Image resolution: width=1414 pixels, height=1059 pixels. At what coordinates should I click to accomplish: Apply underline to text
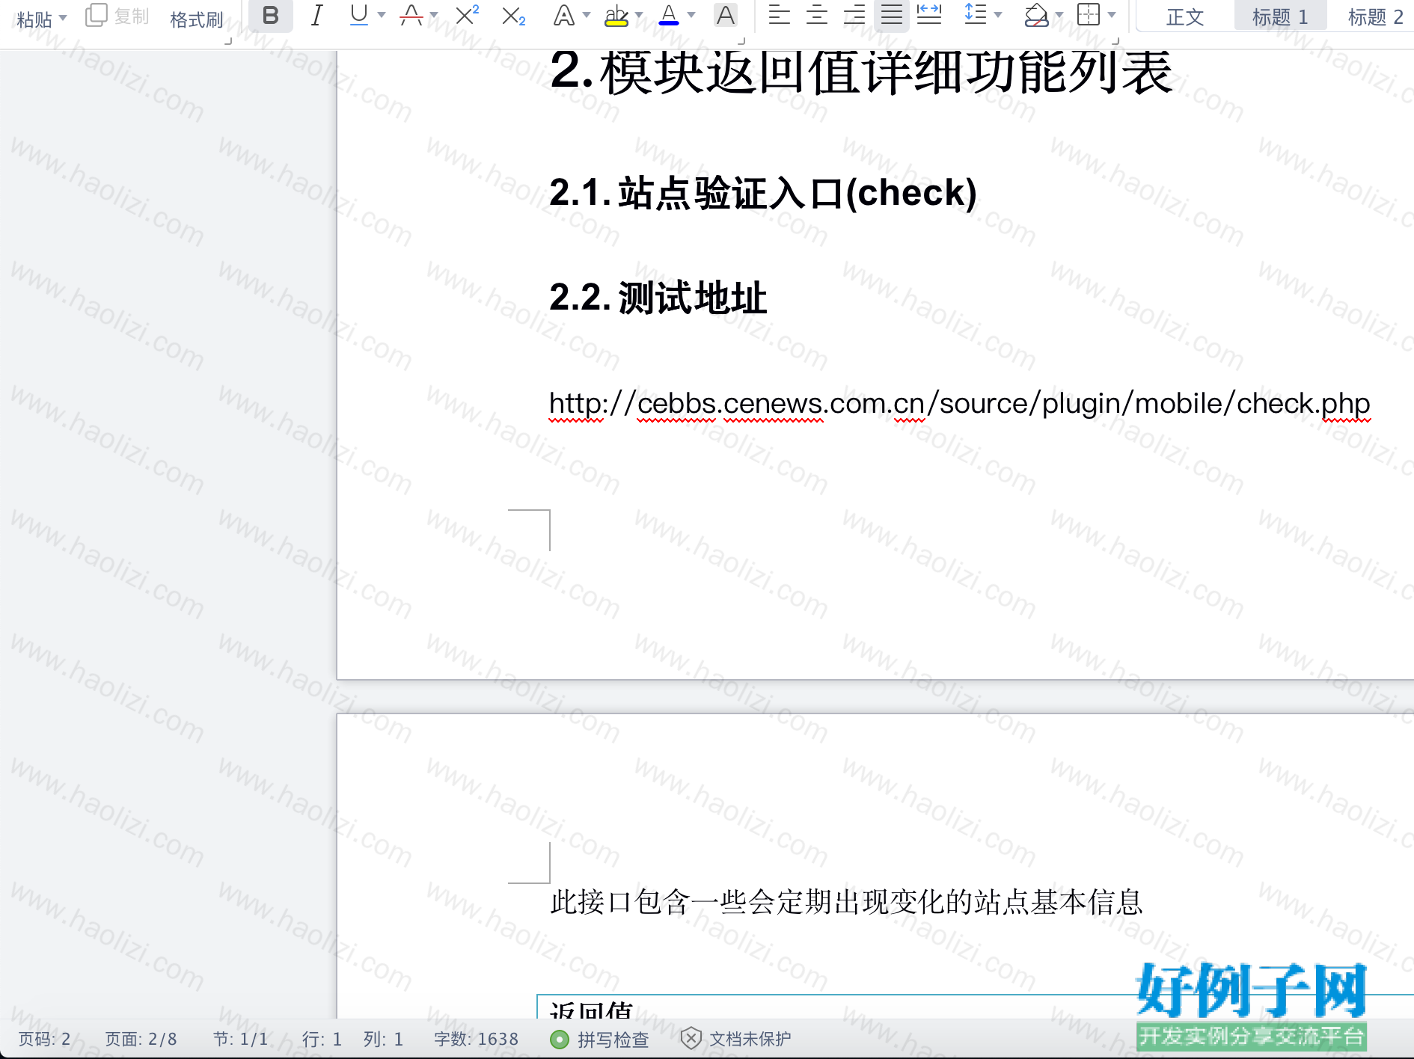359,15
